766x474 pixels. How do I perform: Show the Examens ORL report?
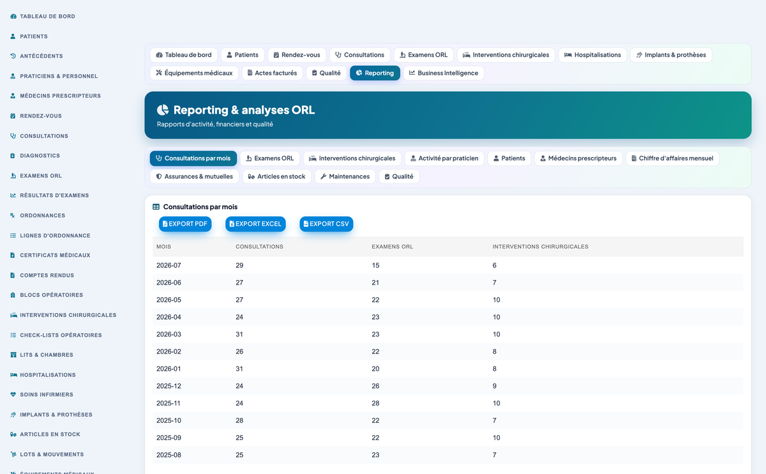pyautogui.click(x=270, y=158)
